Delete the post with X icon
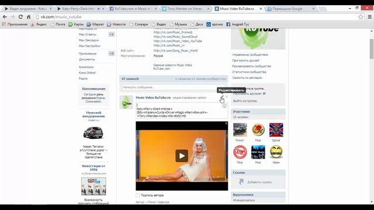The width and height of the screenshot is (374, 210). tap(227, 97)
